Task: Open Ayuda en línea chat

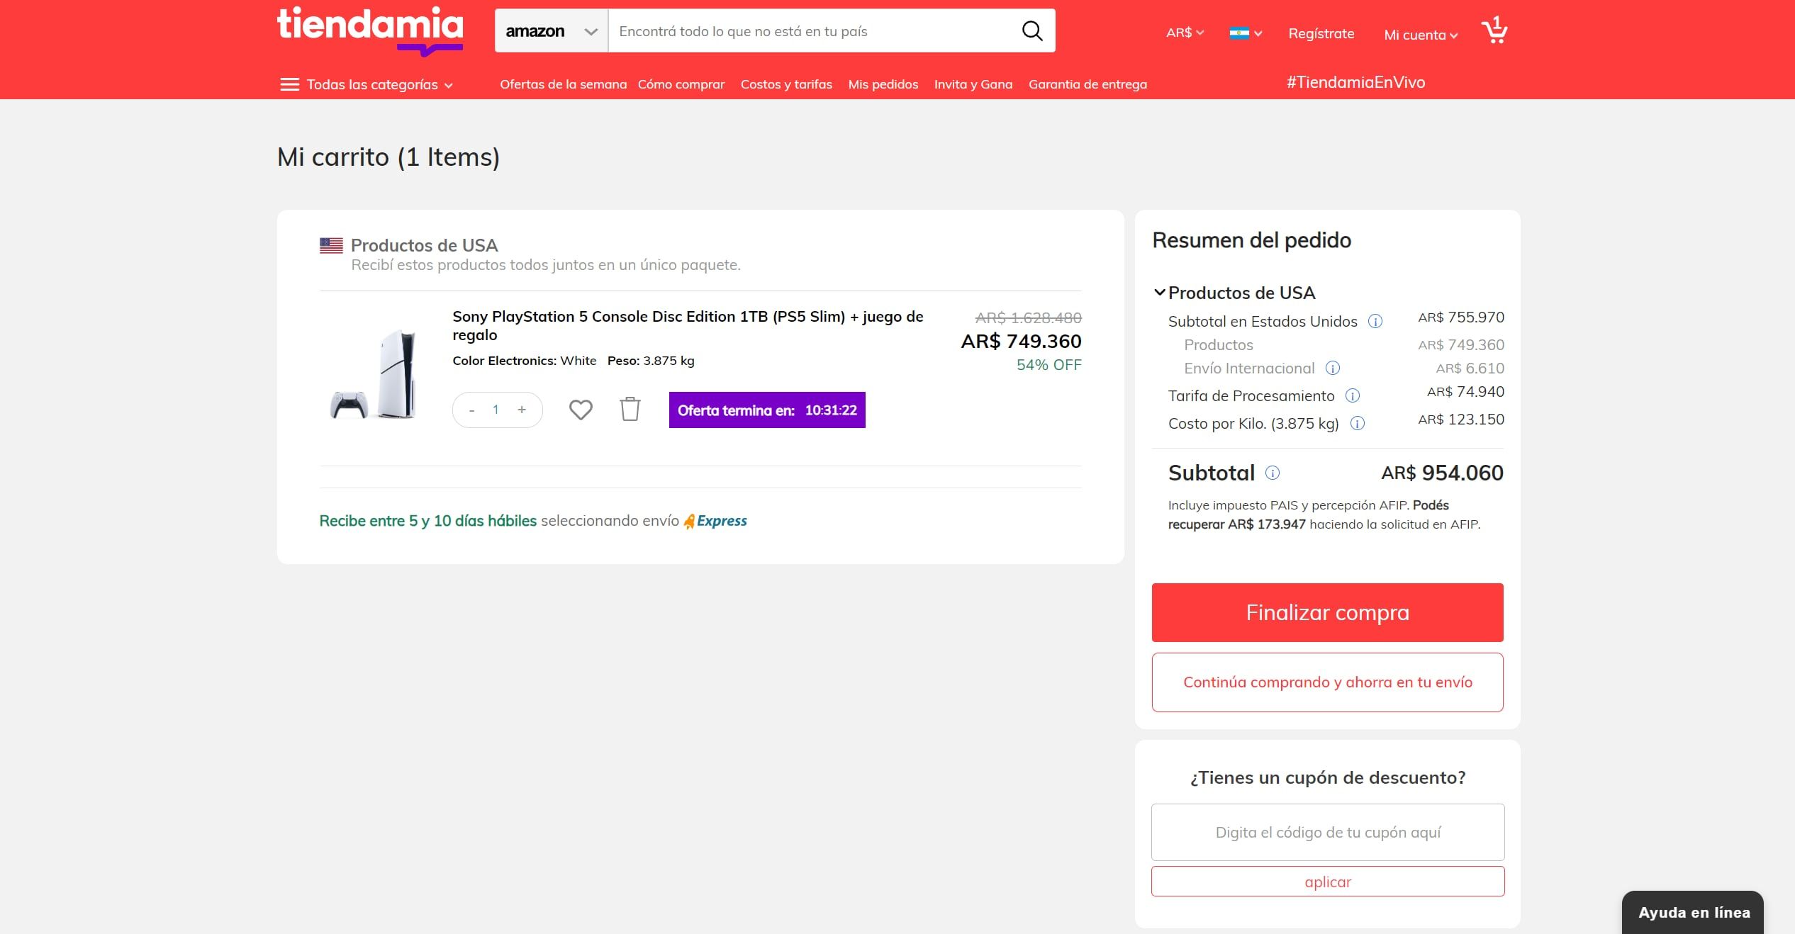Action: [x=1692, y=913]
